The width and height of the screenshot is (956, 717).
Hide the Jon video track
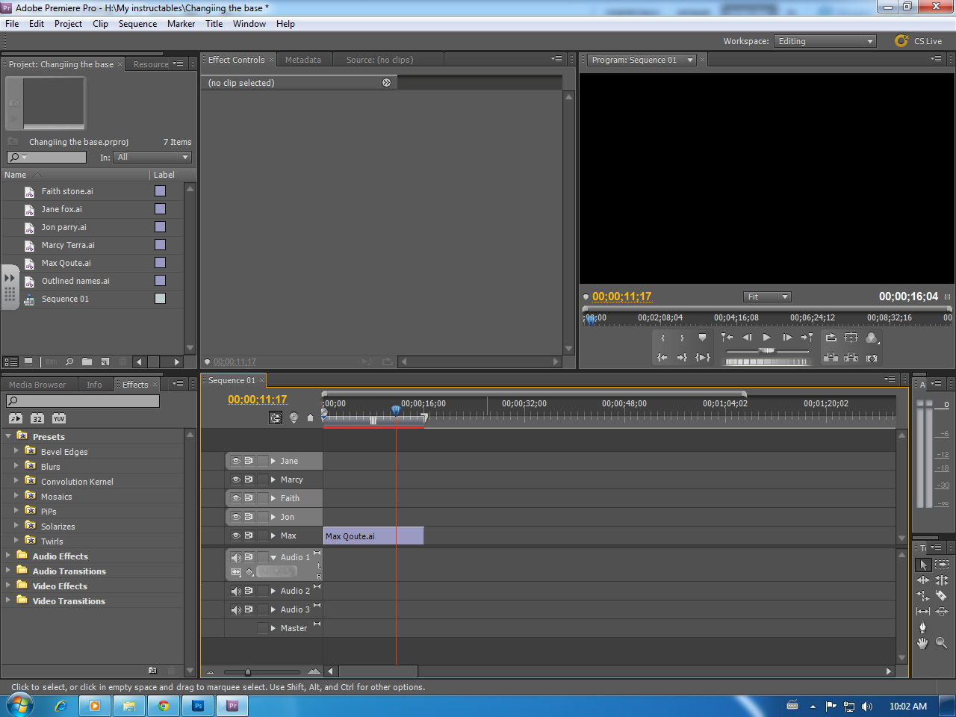pyautogui.click(x=236, y=517)
